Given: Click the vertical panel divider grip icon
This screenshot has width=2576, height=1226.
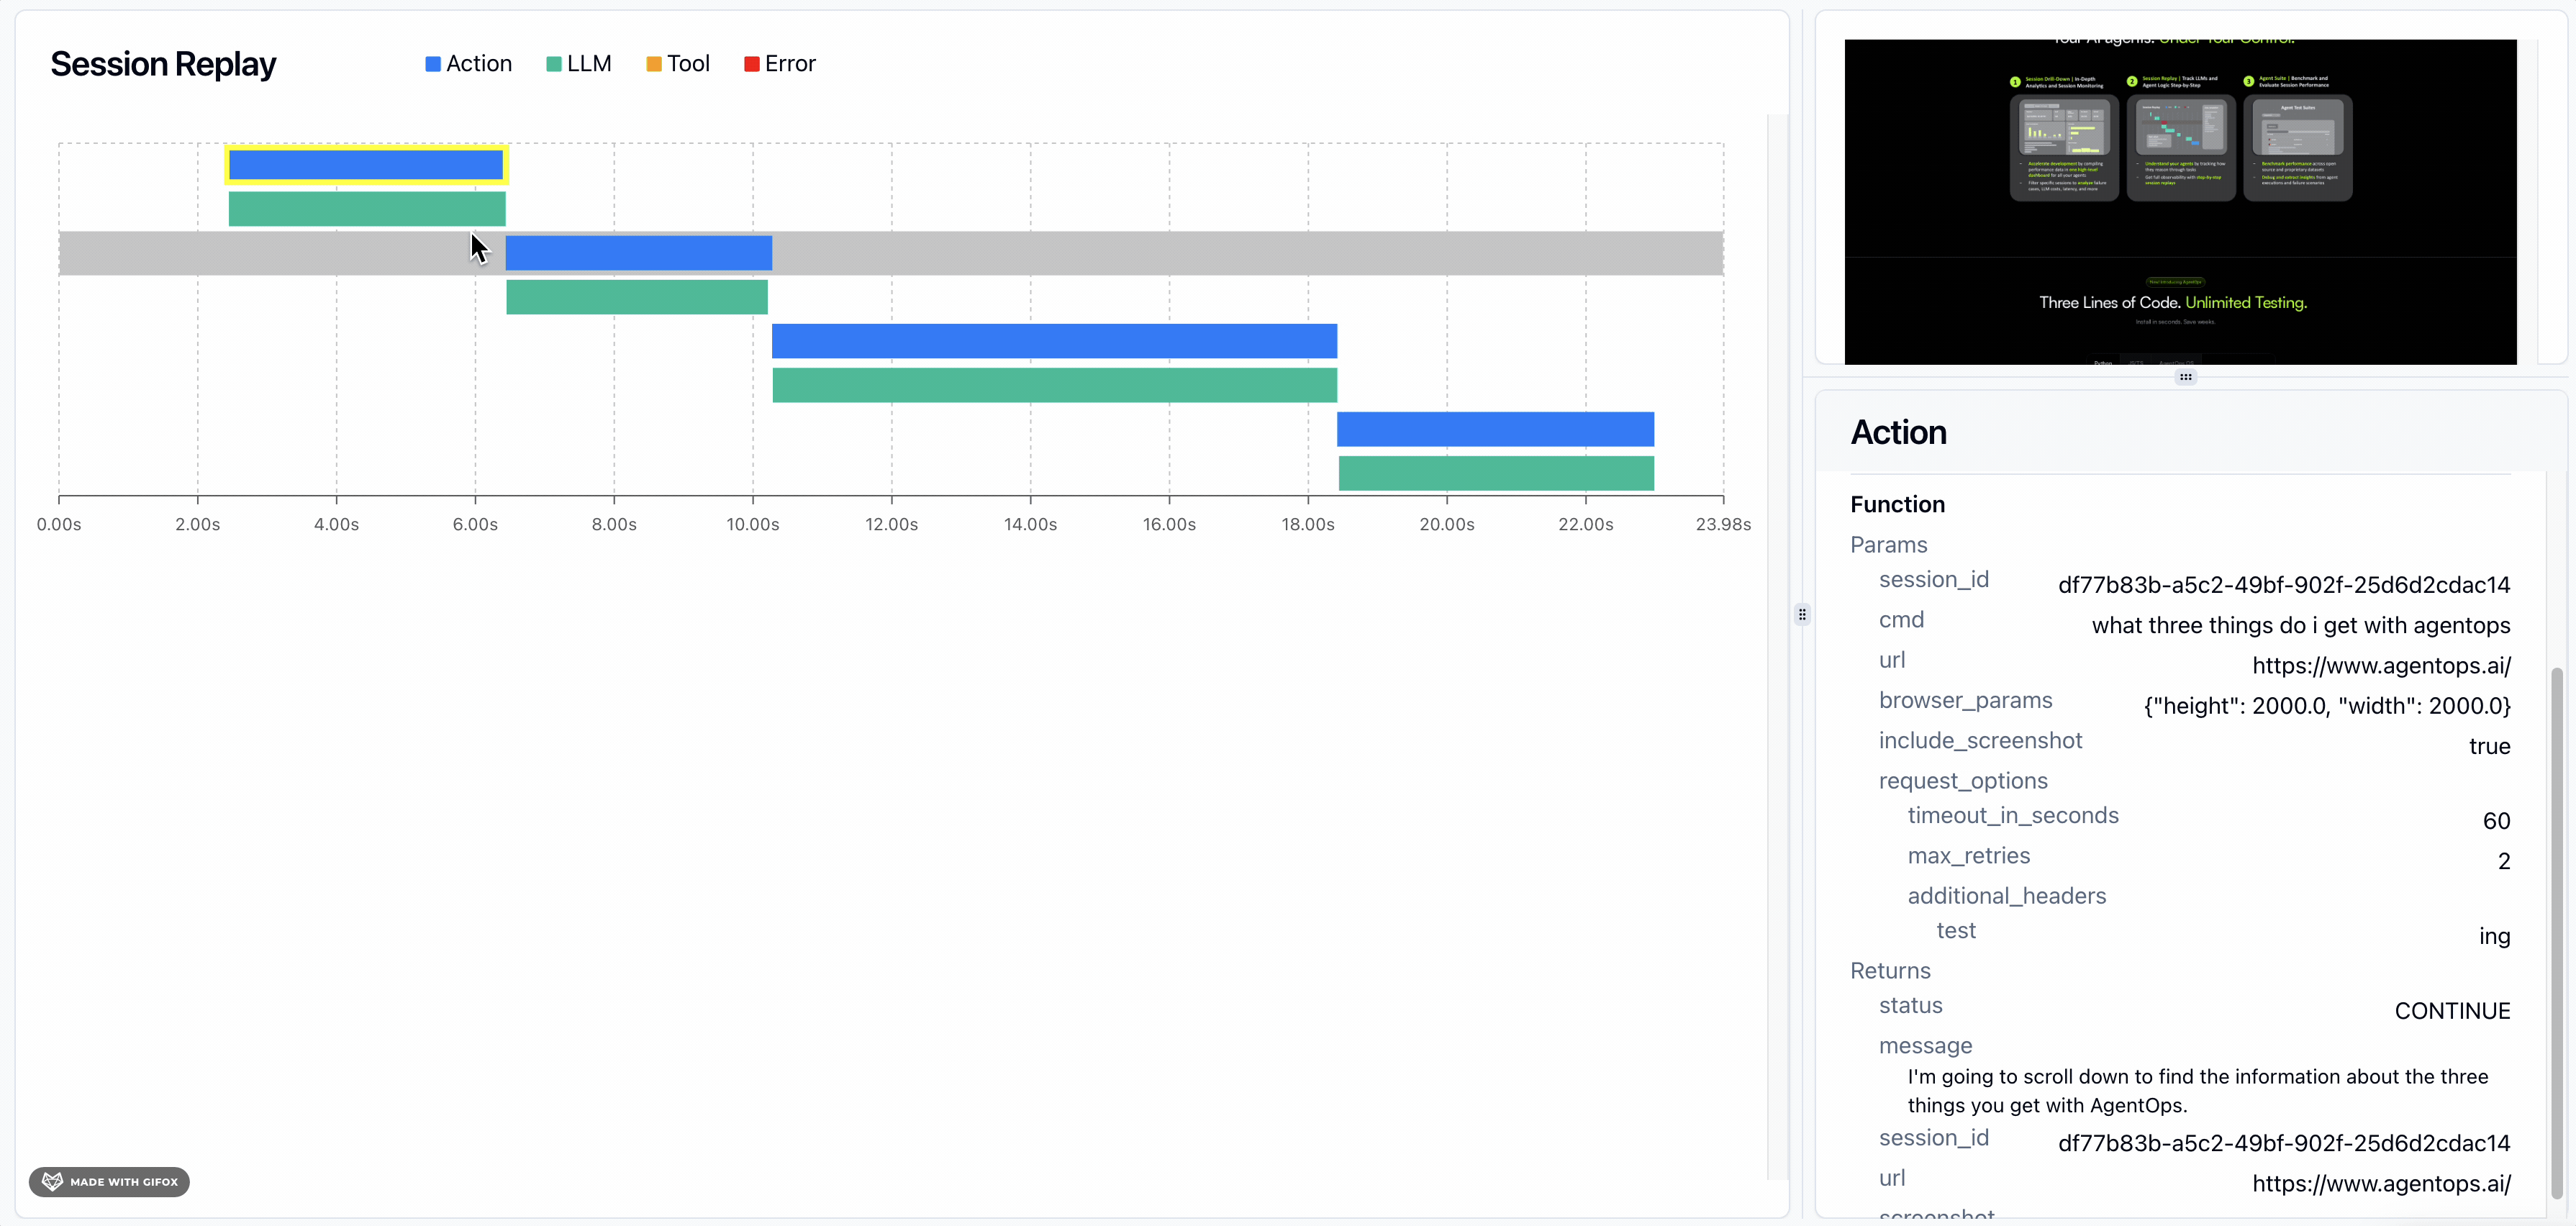Looking at the screenshot, I should tap(1802, 614).
